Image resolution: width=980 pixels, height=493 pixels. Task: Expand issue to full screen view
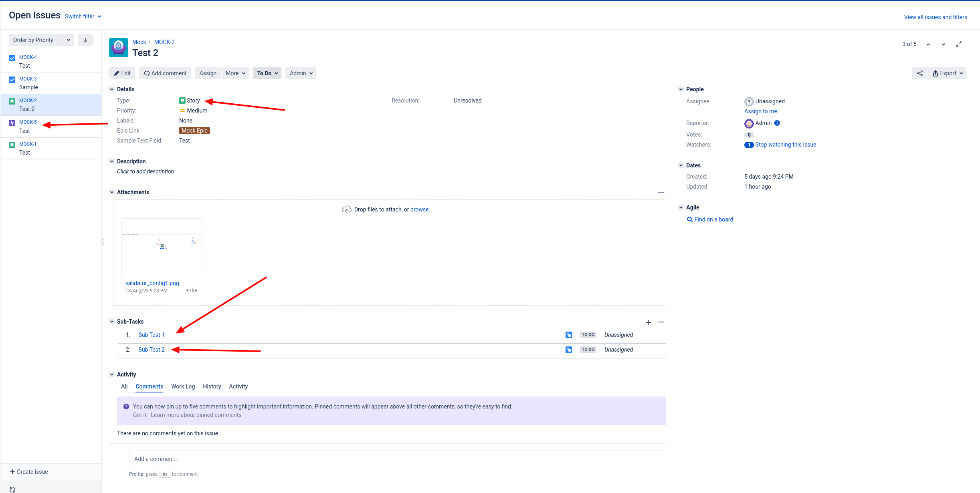click(x=958, y=44)
